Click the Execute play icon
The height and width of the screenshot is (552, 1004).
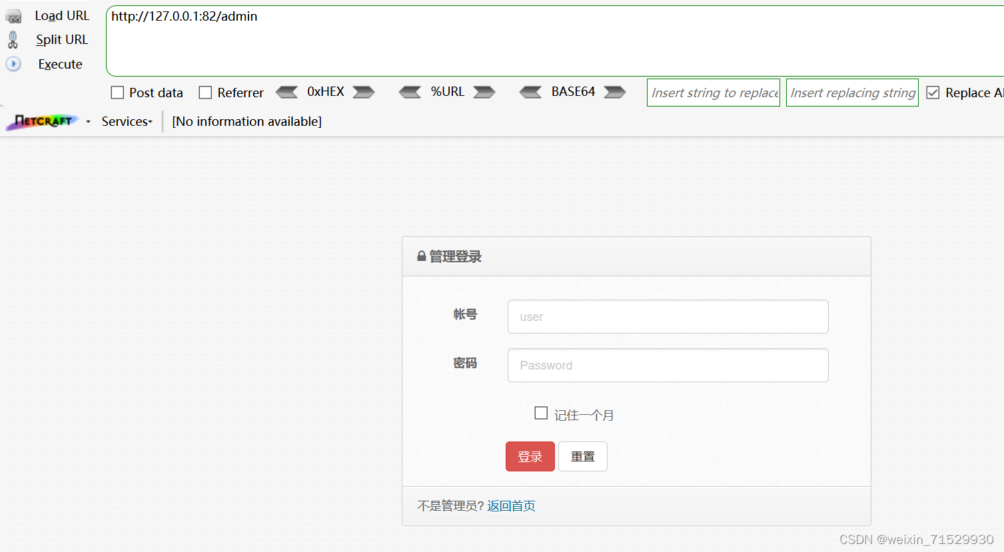[x=13, y=64]
